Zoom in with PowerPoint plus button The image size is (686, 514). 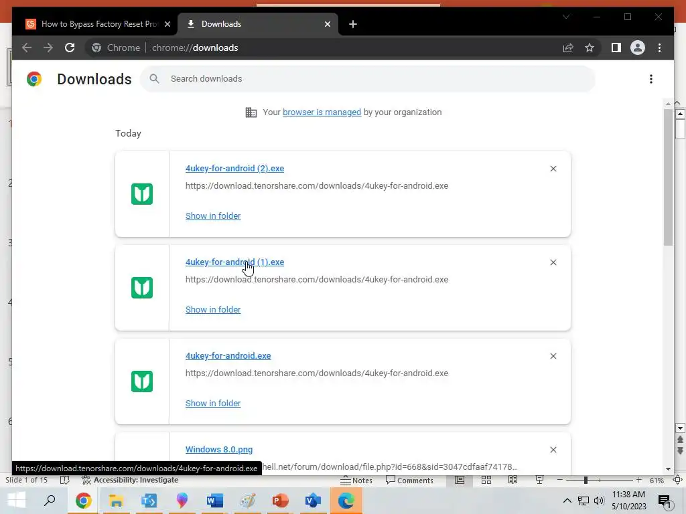(638, 480)
